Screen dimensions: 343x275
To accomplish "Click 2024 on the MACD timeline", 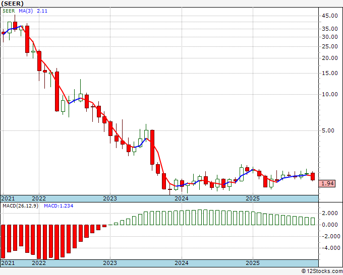I will (182, 263).
